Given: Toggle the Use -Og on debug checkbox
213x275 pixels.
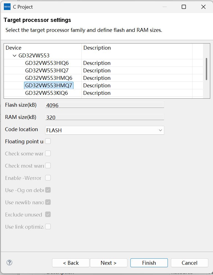Looking at the screenshot, I should click(x=48, y=190).
